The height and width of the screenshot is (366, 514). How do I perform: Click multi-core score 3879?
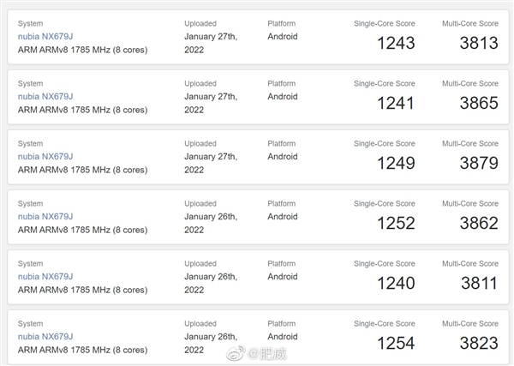pos(479,163)
